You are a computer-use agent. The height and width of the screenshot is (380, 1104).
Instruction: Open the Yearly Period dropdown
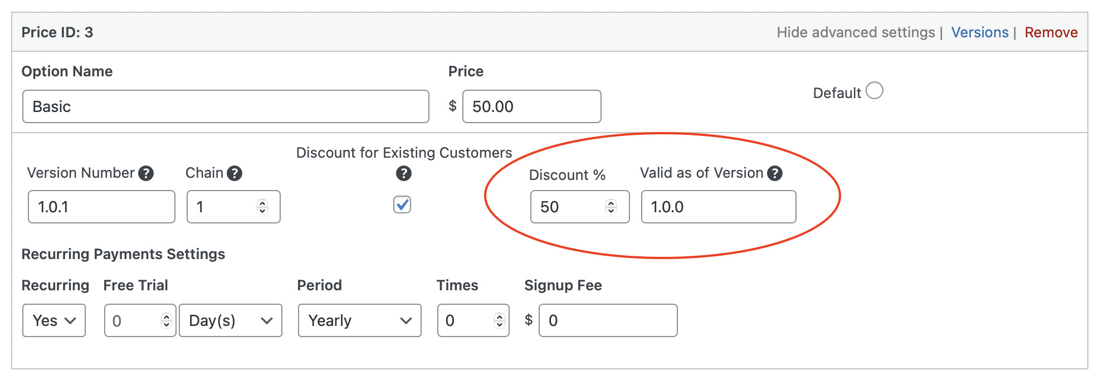click(x=359, y=320)
